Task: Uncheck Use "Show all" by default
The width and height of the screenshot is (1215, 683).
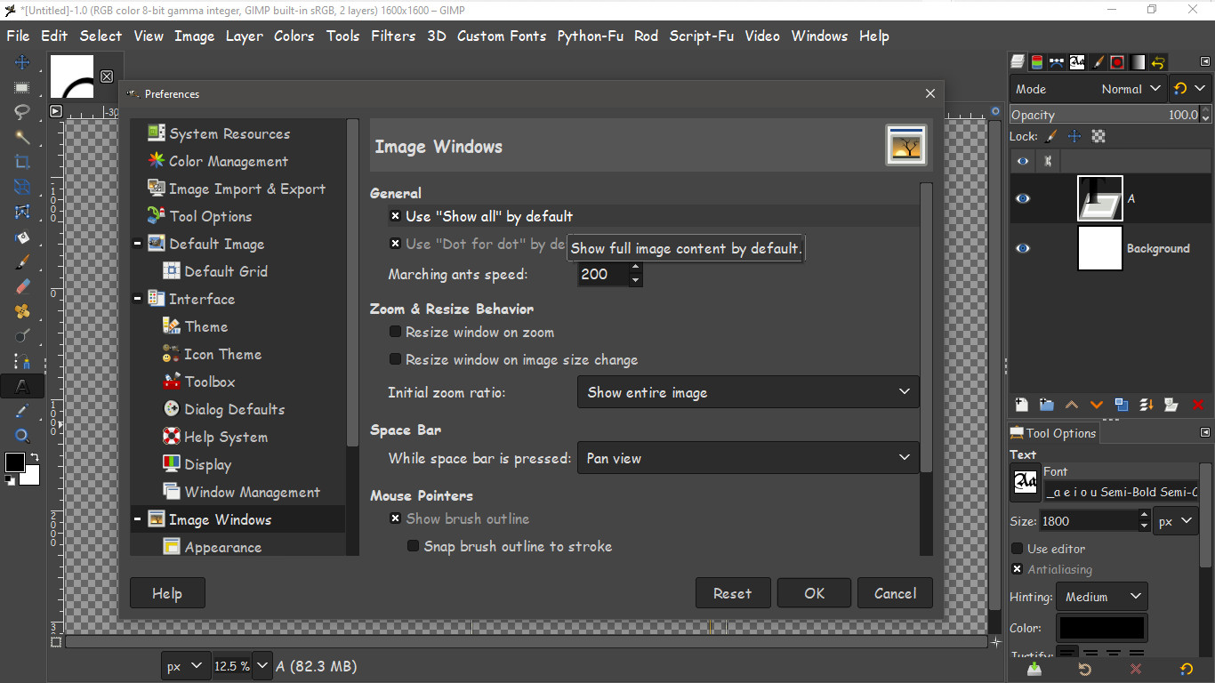Action: [x=396, y=216]
